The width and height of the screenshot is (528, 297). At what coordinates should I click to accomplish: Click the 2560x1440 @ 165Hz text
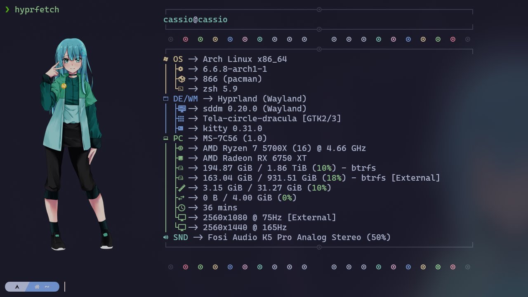245,227
